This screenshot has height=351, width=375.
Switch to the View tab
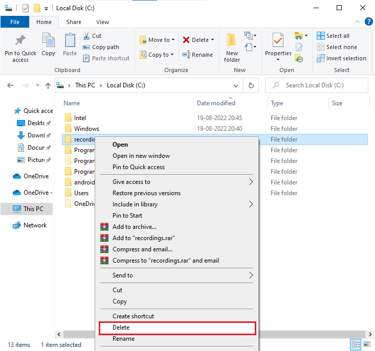103,22
